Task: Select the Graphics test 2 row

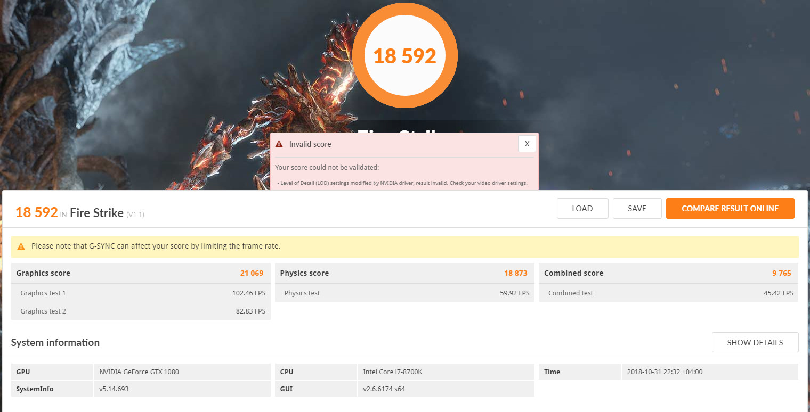Action: point(141,311)
